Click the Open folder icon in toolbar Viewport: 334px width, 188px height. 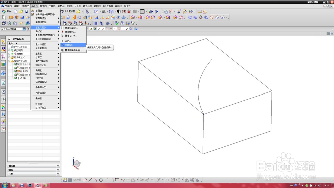[21, 11]
